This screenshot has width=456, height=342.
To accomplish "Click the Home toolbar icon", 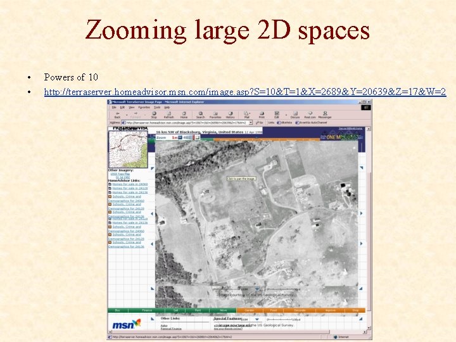I will pyautogui.click(x=184, y=115).
